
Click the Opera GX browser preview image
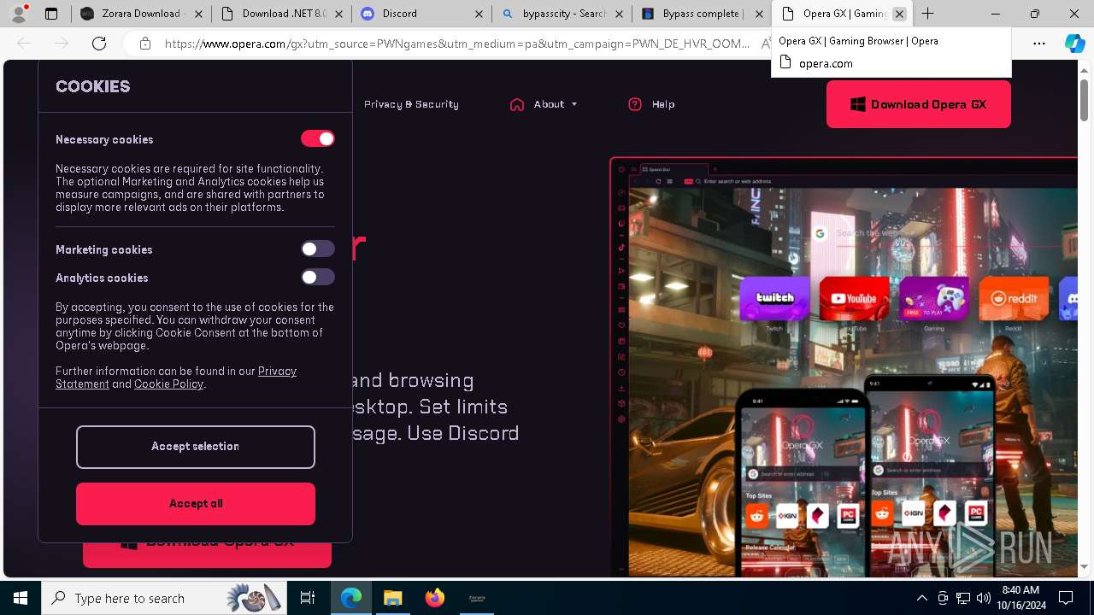844,367
